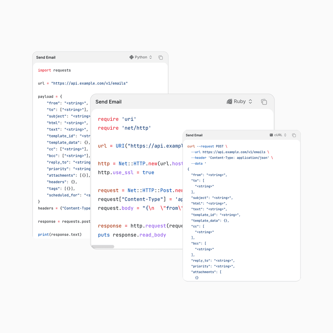Click the Send Email title on the cURL card

click(x=194, y=135)
